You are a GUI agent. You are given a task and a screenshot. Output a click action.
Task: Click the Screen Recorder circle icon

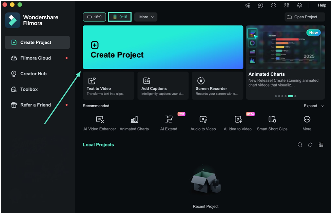pyautogui.click(x=201, y=81)
